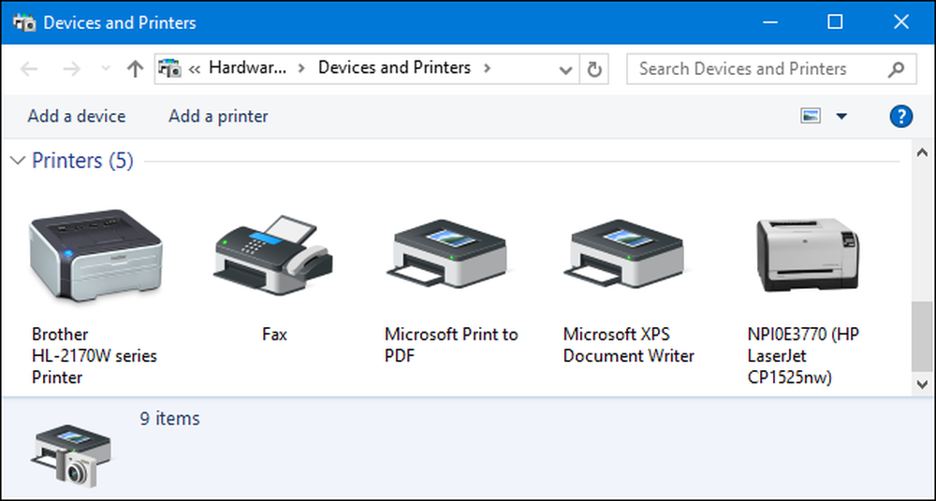
Task: Click Add a printer
Action: click(x=218, y=116)
